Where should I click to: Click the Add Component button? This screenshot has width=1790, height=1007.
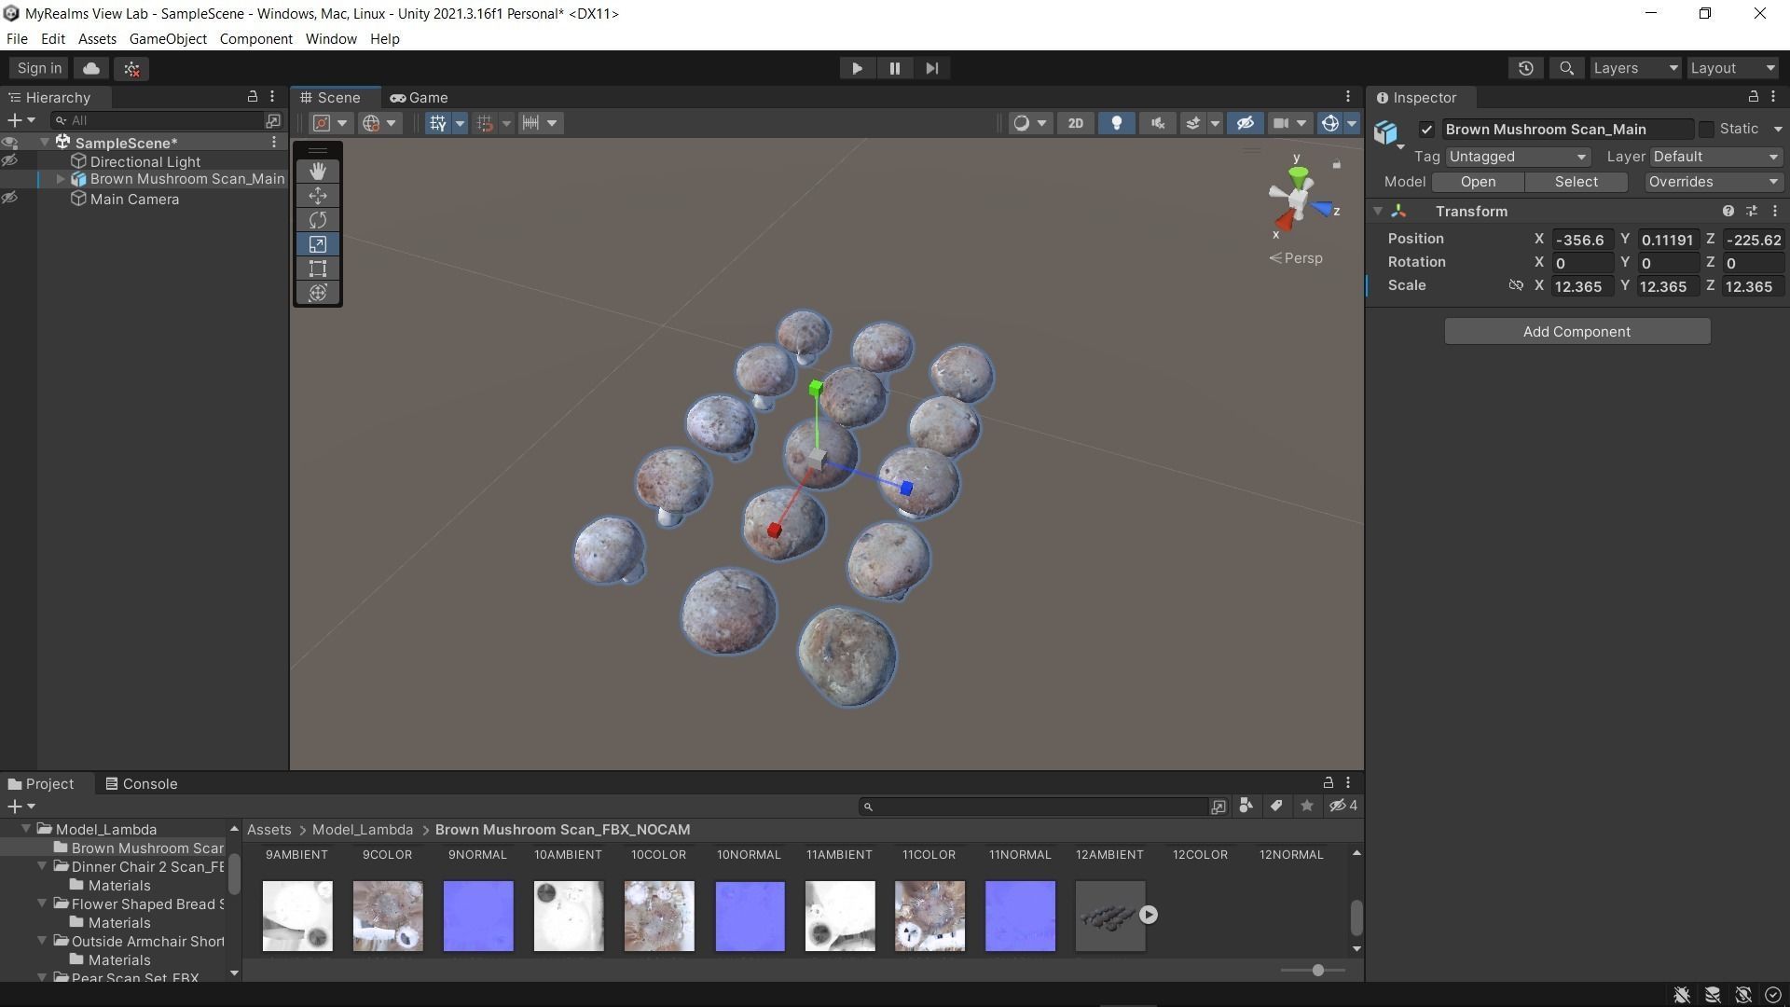(1577, 332)
